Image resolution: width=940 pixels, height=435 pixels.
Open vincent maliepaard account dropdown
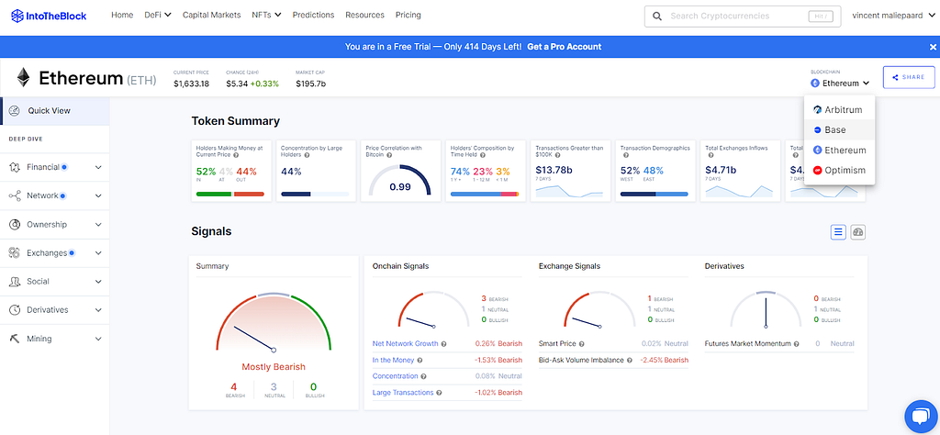[894, 16]
